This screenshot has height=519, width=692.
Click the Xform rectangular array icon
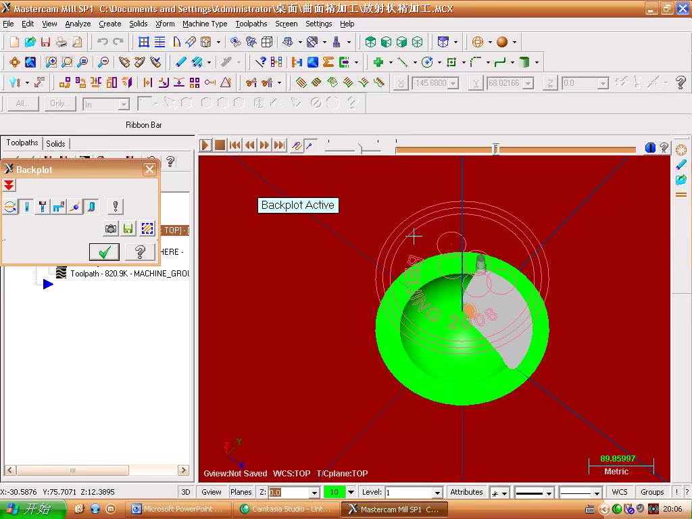tap(195, 82)
